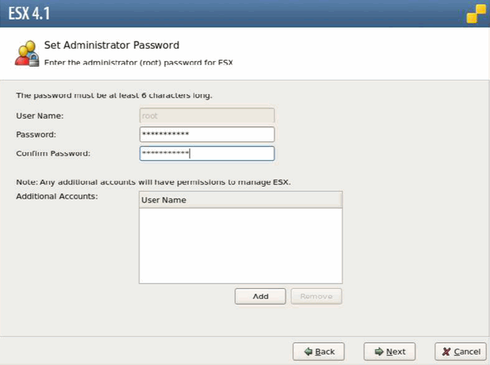
Task: Click the password minimum length hint text
Action: tap(114, 96)
